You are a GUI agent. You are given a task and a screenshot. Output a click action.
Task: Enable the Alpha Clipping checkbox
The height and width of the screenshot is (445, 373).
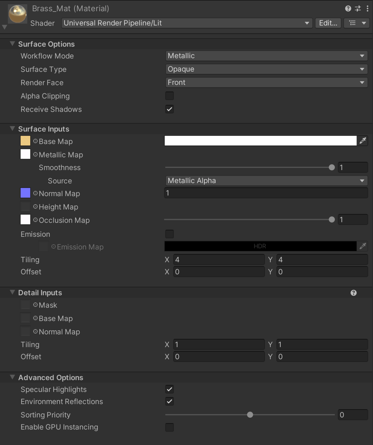[170, 96]
